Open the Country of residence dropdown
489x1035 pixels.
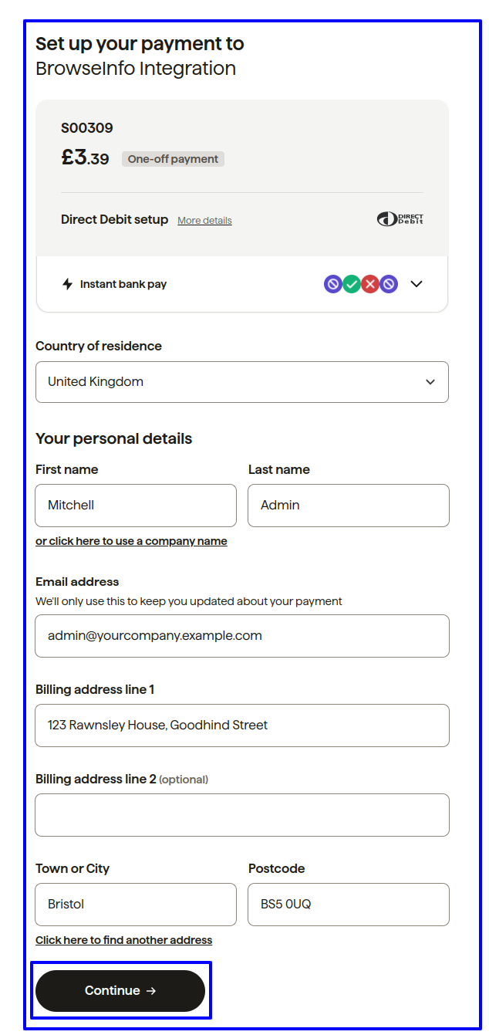pos(242,382)
